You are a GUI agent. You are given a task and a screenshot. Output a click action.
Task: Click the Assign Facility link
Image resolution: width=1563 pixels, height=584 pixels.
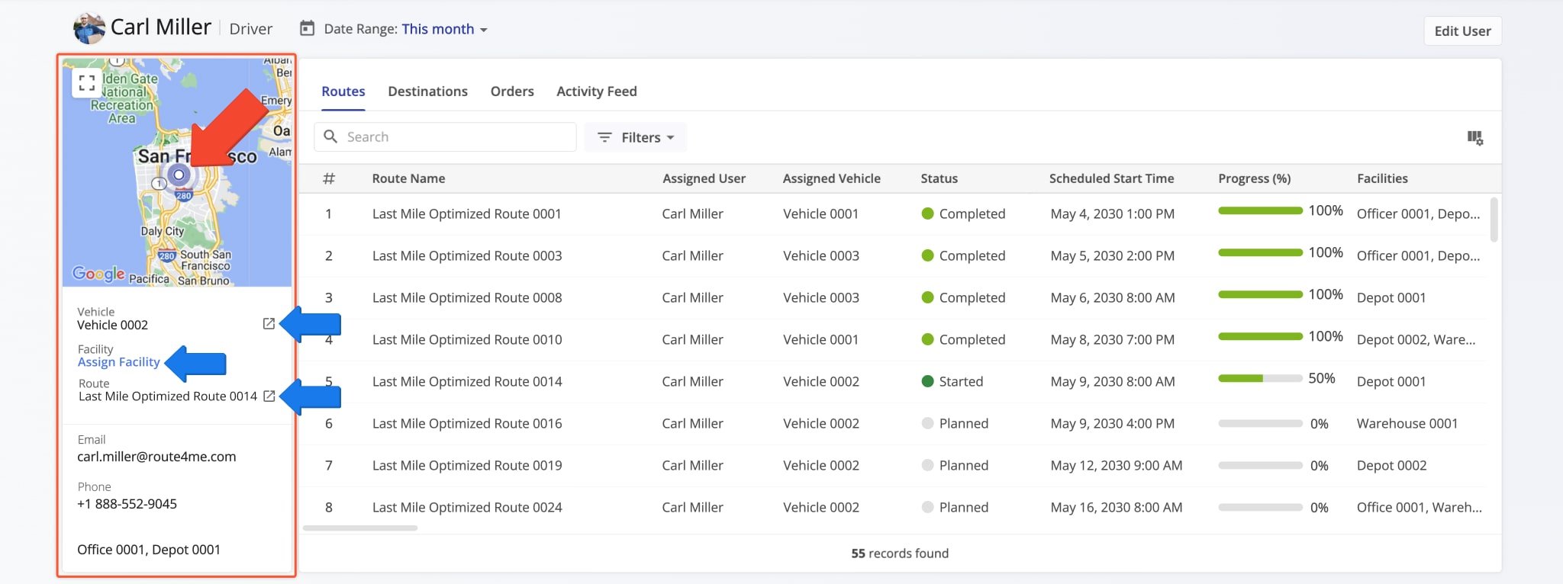click(119, 362)
